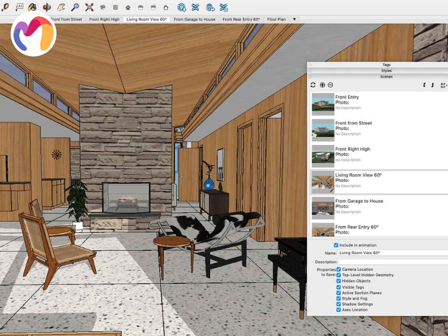Viewport: 448px width, 336px height.
Task: Select From Rear Entry 60° scene thumbnail
Action: (323, 230)
